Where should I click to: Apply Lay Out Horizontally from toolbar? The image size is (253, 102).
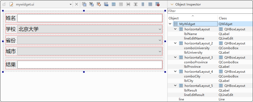tap(114, 4)
